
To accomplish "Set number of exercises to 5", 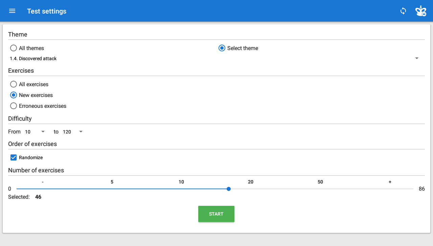I will pos(112,182).
